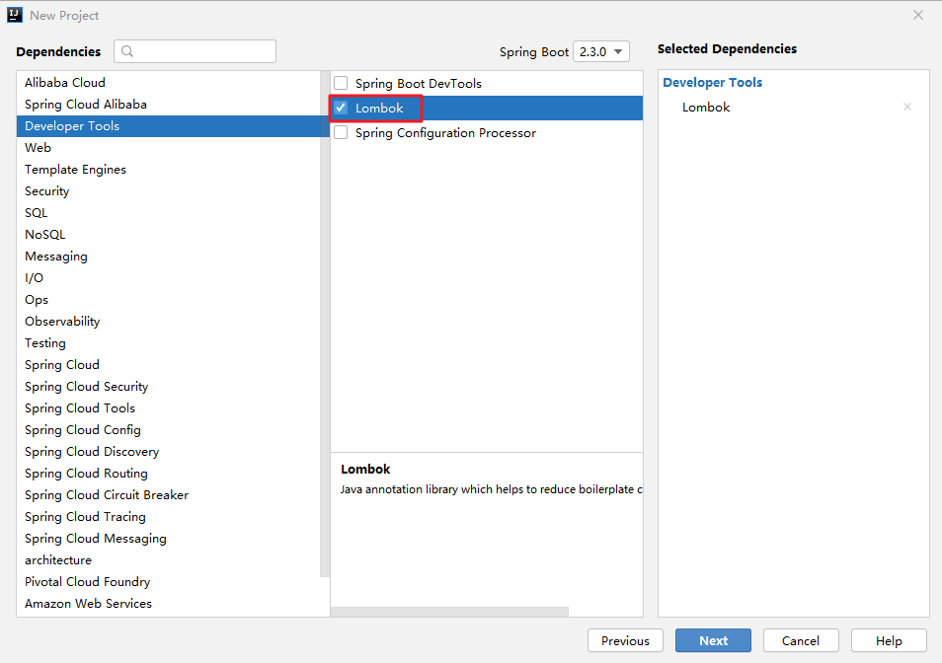Go to the Previous step
The height and width of the screenshot is (663, 942).
coord(625,640)
